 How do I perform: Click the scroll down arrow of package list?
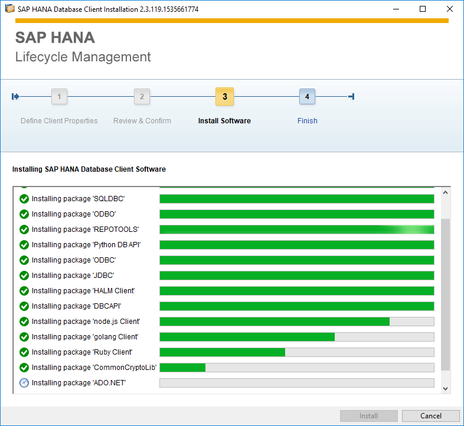pyautogui.click(x=445, y=389)
